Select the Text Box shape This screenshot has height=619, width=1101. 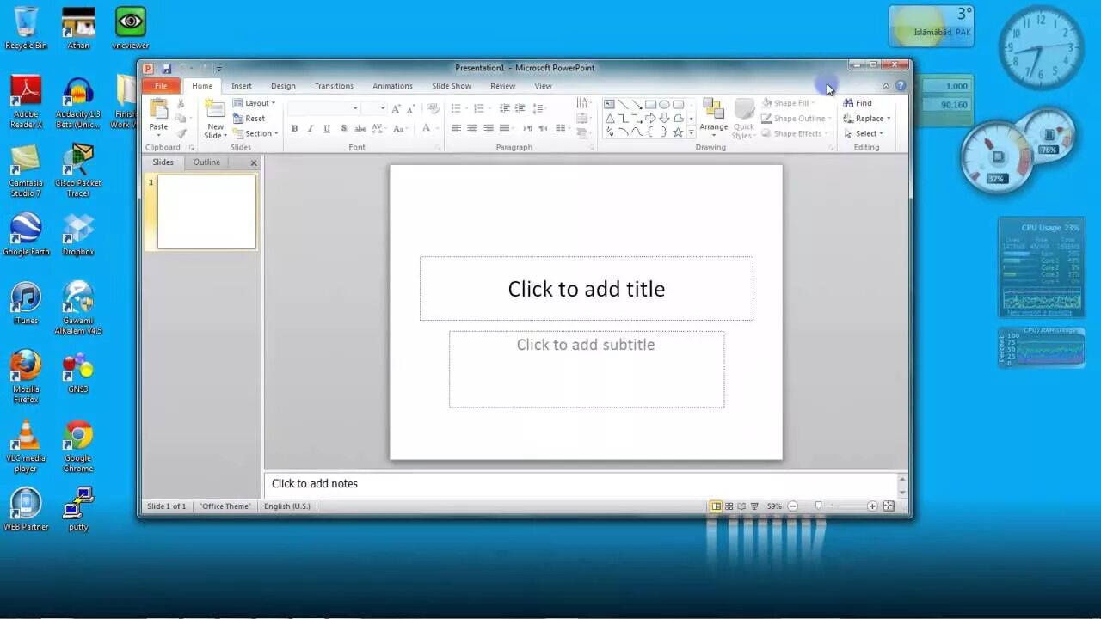click(x=609, y=104)
